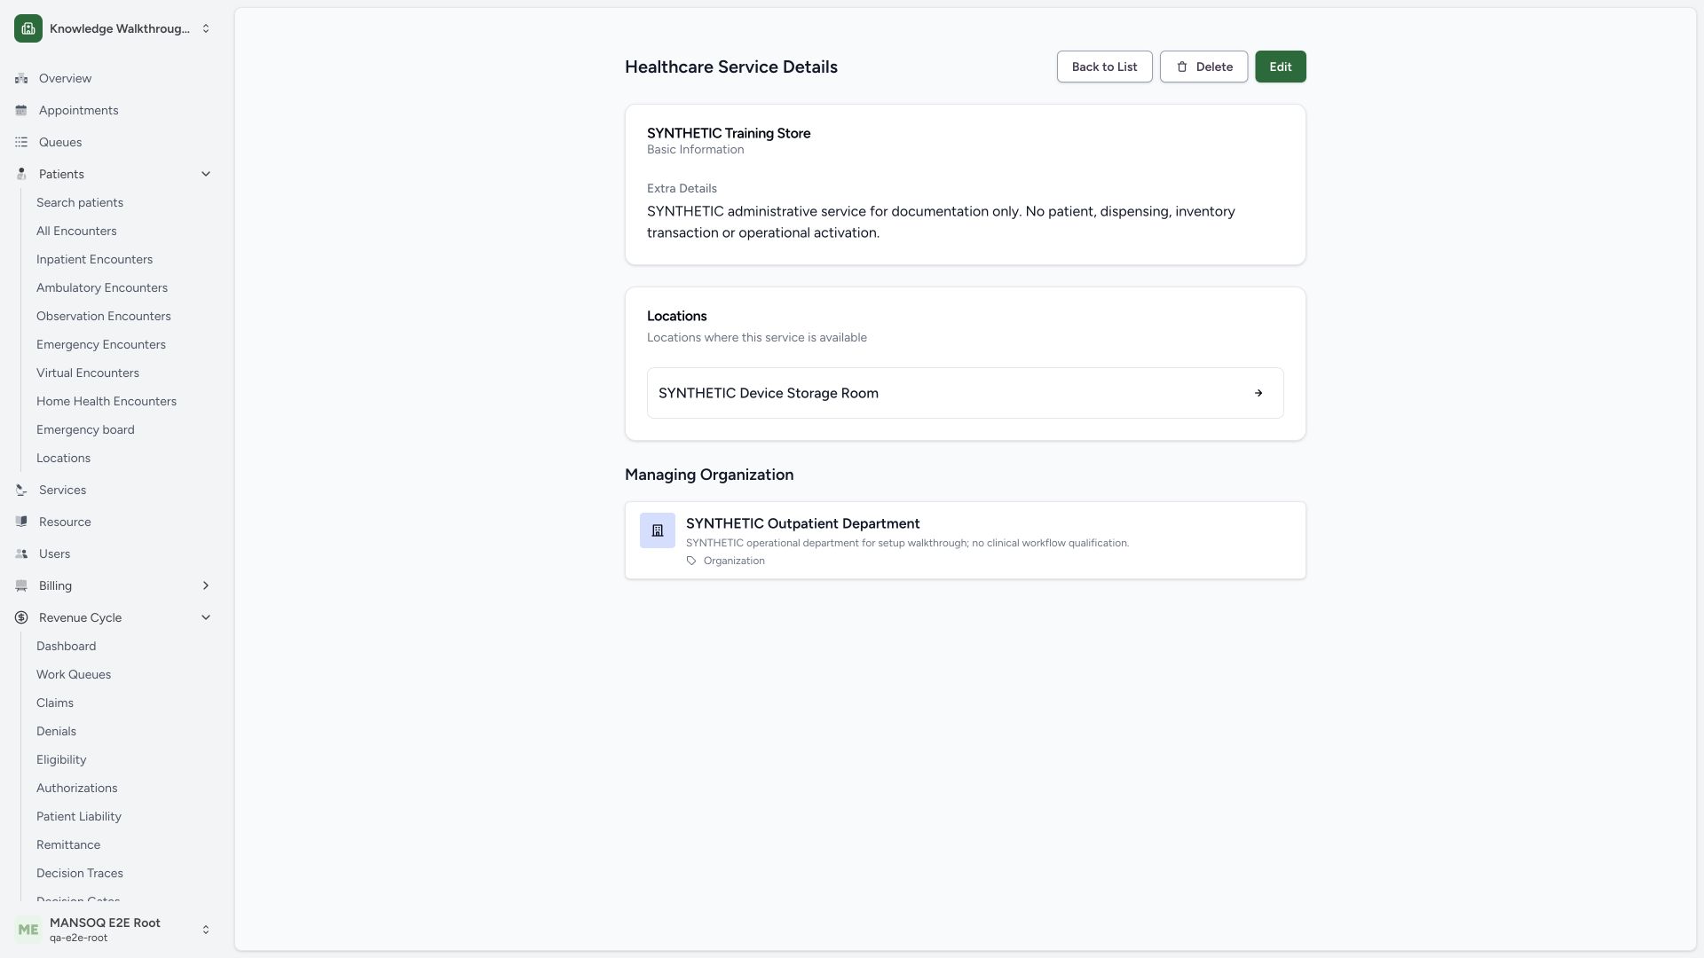Image resolution: width=1704 pixels, height=958 pixels.
Task: Open the MANSOQ E2E Root user menu chevrons
Action: (x=206, y=930)
